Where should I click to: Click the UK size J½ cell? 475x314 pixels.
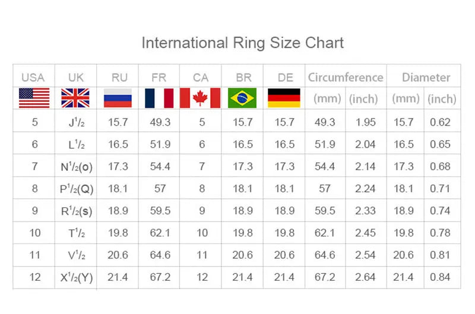(x=76, y=122)
